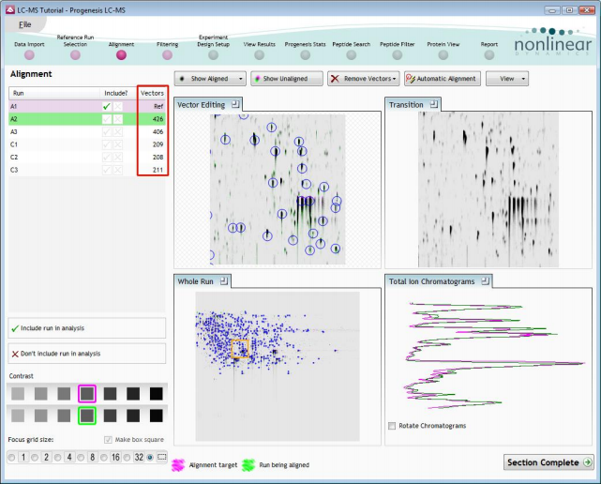Click the Section Complete button

(x=548, y=462)
